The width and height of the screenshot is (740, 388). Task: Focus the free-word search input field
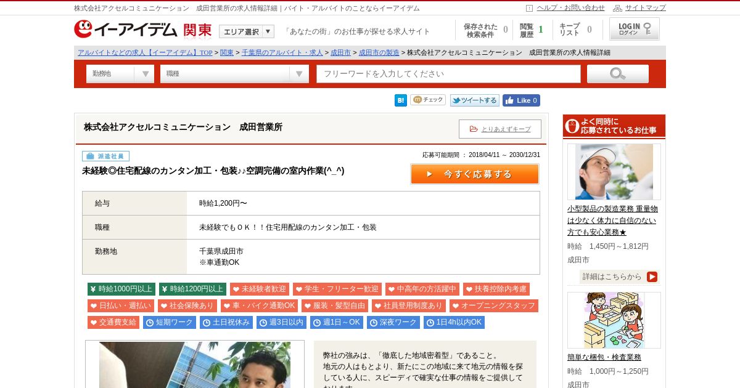449,74
